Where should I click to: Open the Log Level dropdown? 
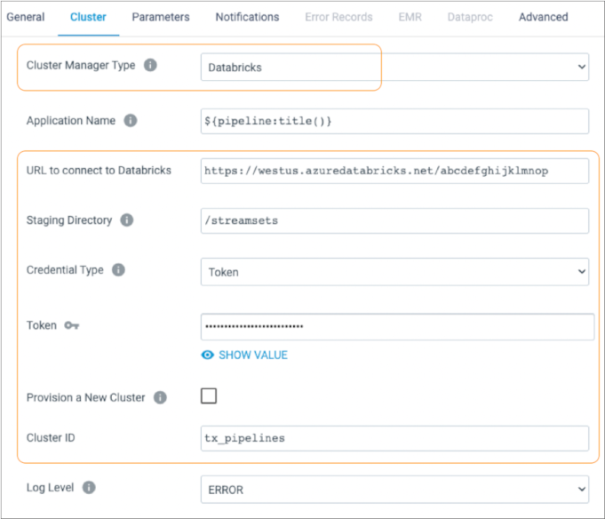click(394, 490)
